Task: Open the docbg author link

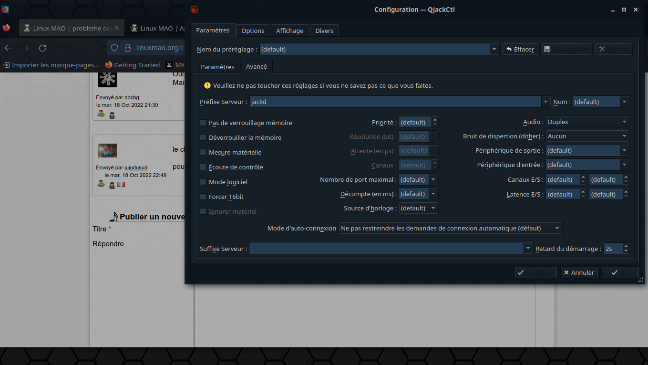Action: point(132,97)
